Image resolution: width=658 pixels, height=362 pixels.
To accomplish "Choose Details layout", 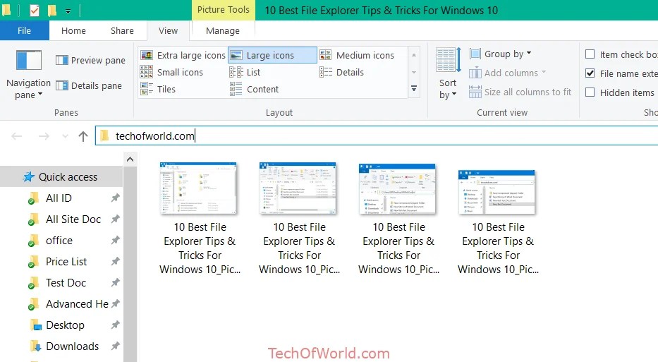I will [x=341, y=72].
